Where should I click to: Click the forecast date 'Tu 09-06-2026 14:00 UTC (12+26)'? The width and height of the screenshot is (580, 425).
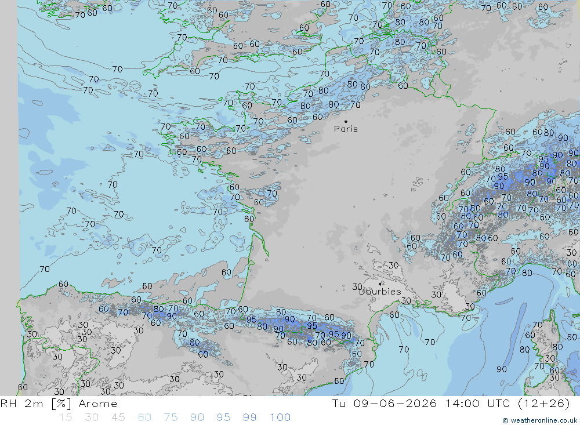pos(451,404)
